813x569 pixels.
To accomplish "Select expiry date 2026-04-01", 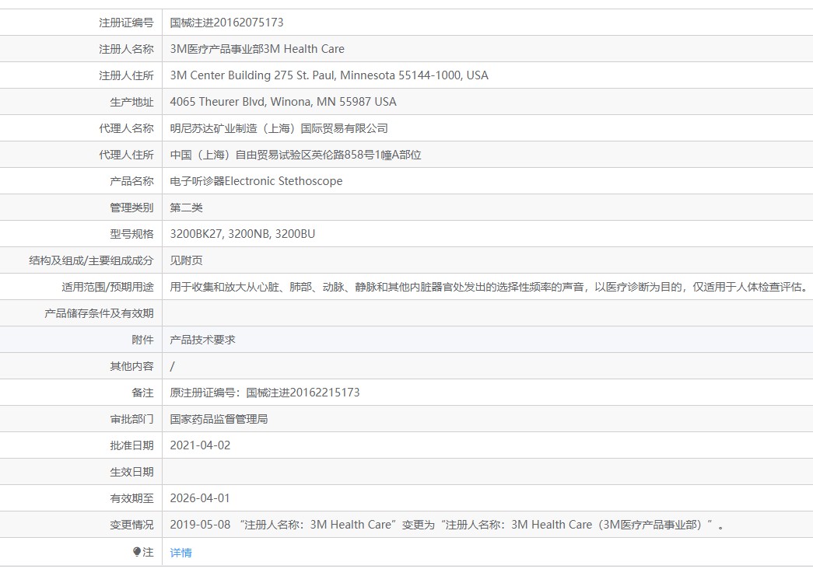I will click(x=200, y=498).
